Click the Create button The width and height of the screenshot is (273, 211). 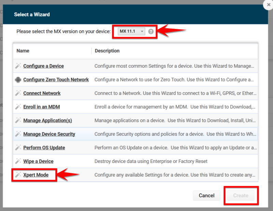241,195
